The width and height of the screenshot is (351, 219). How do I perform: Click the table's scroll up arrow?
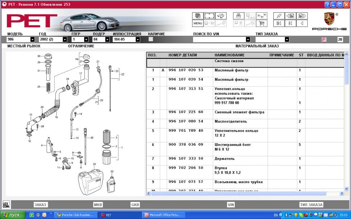pyautogui.click(x=346, y=54)
